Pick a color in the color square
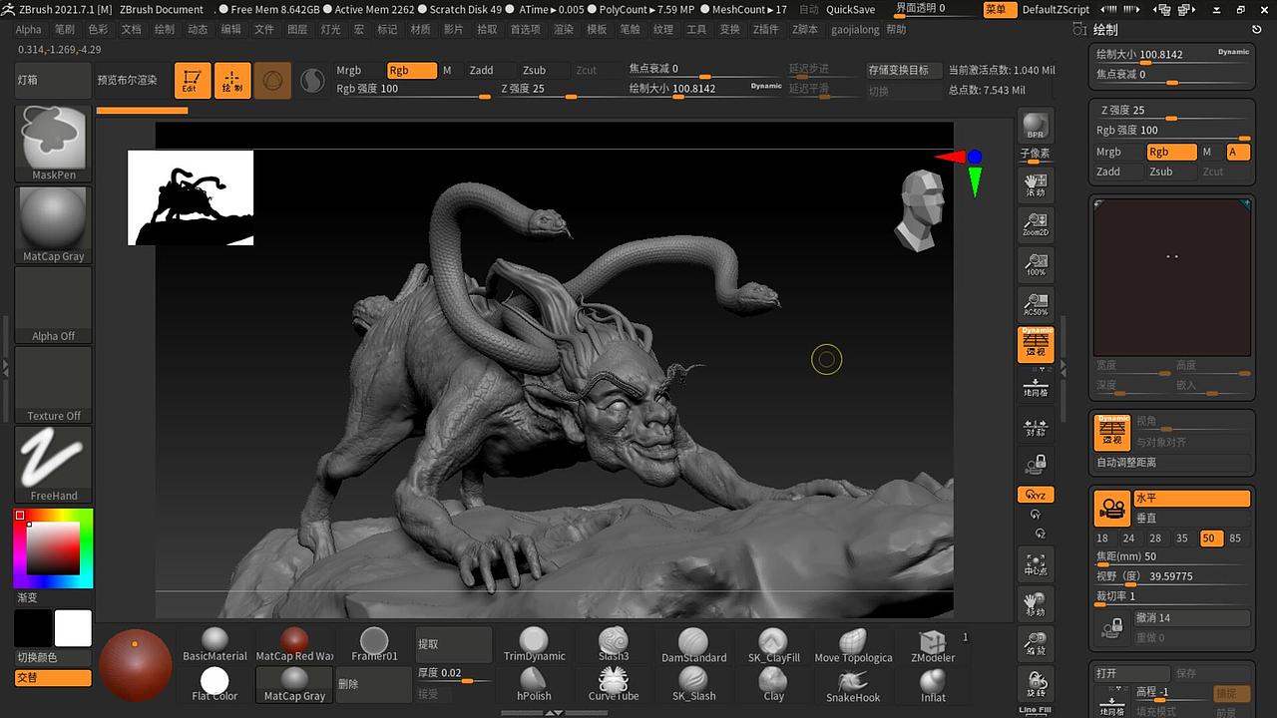This screenshot has width=1277, height=718. click(x=53, y=547)
